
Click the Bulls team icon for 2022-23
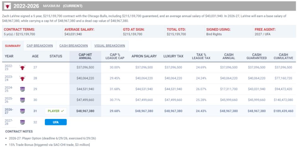22,67
